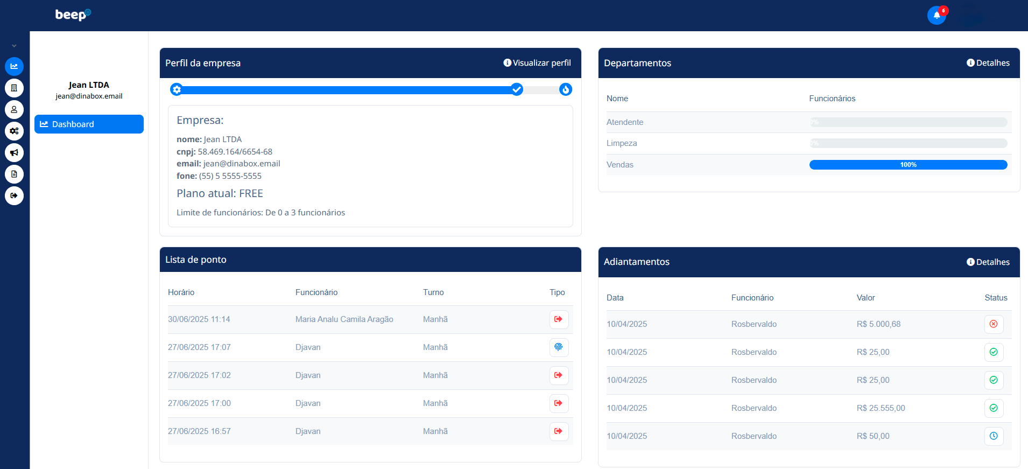
Task: Click the rejected status icon for R$ 5.000,68
Action: pyautogui.click(x=994, y=324)
